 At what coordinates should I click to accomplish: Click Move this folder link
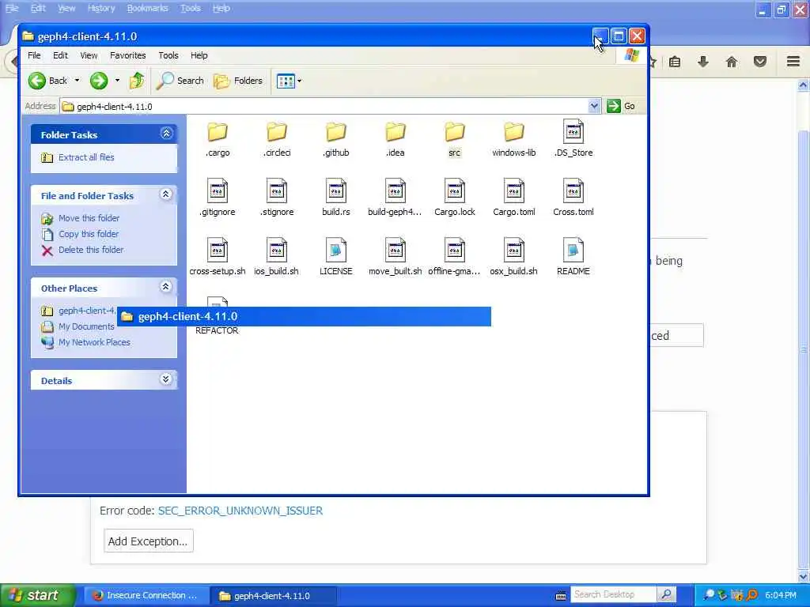pyautogui.click(x=89, y=218)
